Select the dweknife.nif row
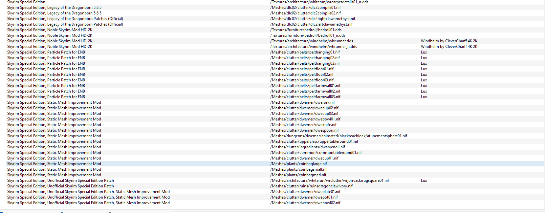Screen dimensions: 545x213 coord(303,125)
